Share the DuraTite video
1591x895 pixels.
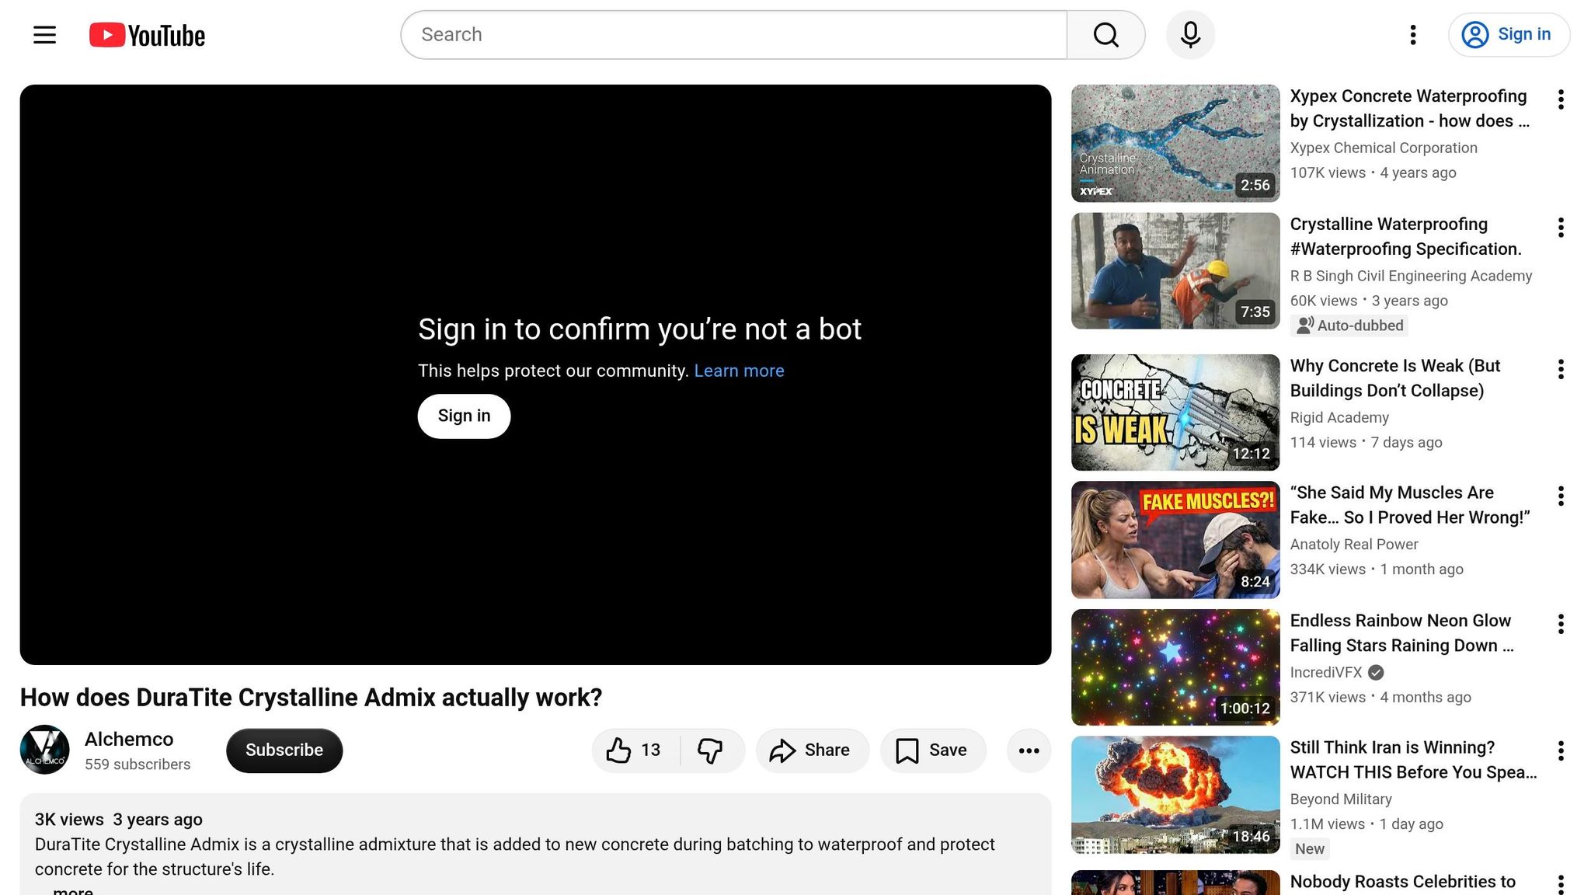(810, 750)
